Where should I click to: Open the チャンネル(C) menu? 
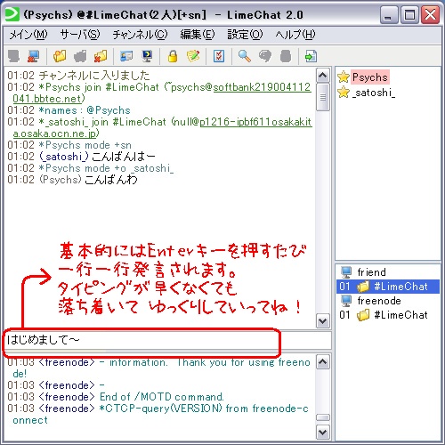tap(140, 35)
